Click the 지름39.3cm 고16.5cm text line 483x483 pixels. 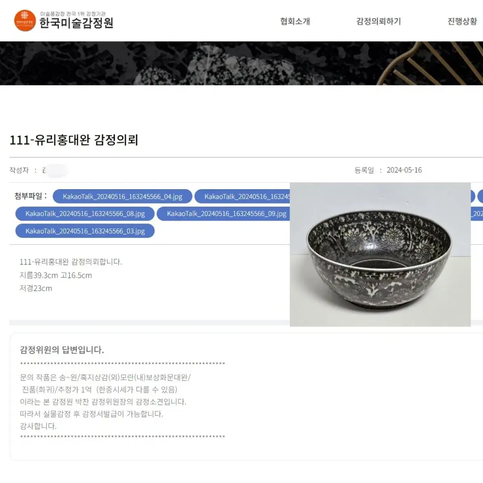[x=56, y=275]
